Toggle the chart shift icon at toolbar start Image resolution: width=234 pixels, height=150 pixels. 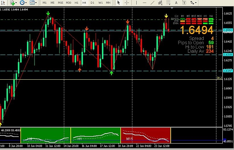(x=3, y=3)
